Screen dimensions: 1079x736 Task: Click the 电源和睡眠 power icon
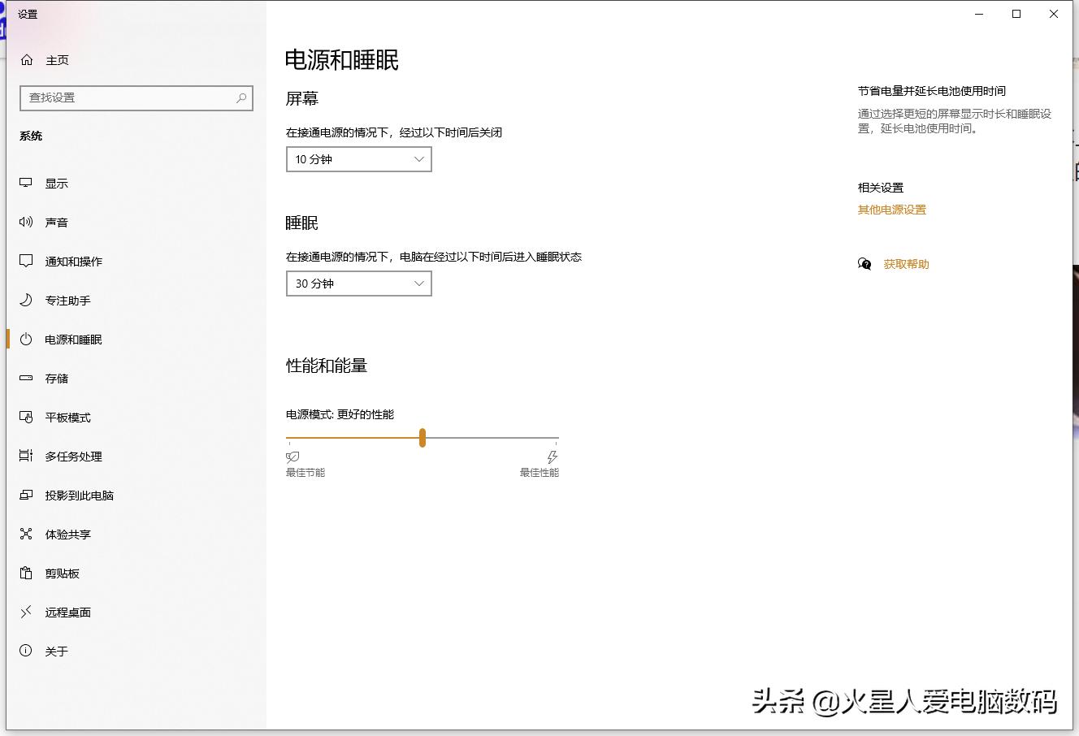[28, 339]
